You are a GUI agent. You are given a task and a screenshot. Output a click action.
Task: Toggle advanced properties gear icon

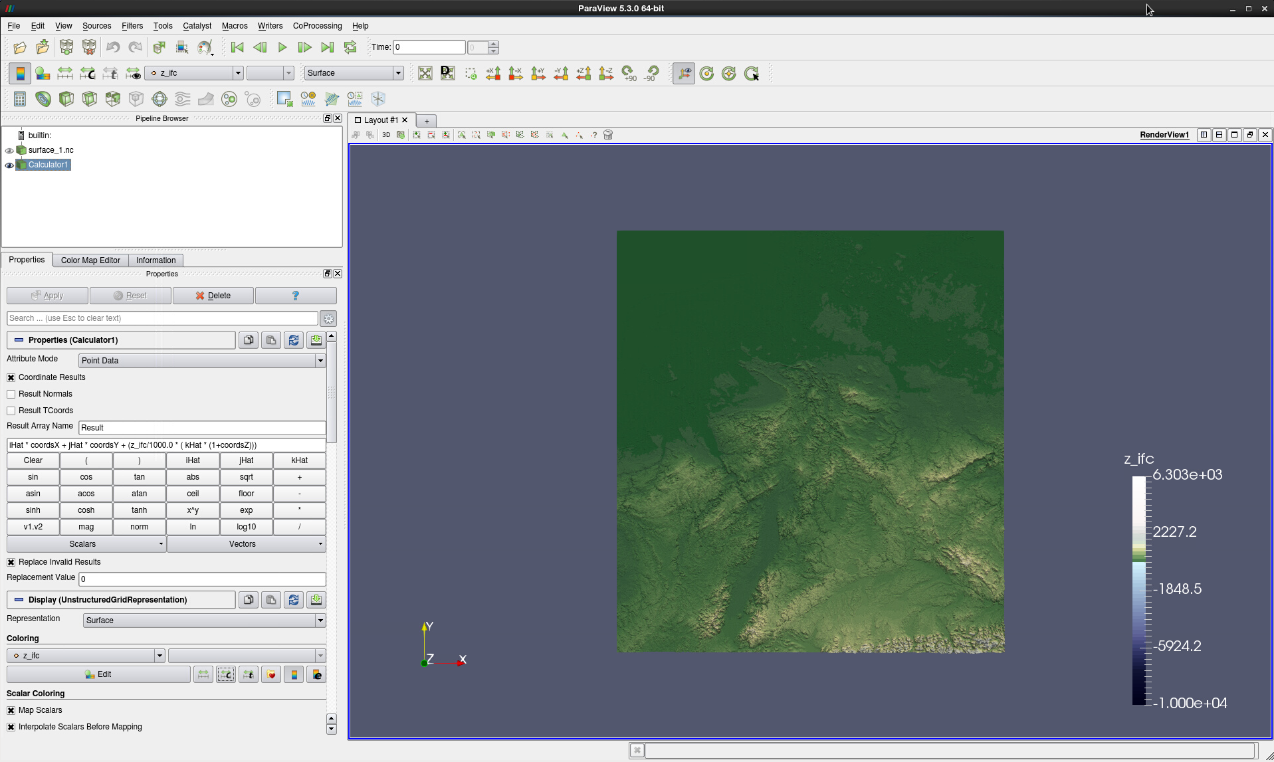pos(328,318)
